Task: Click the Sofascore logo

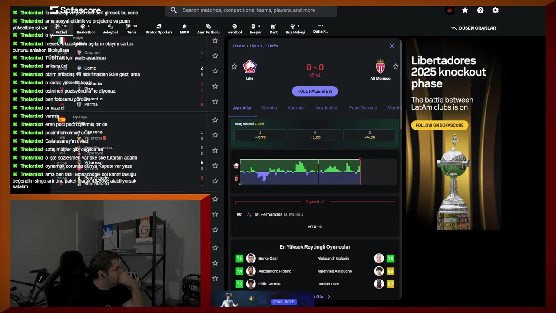Action: [76, 10]
